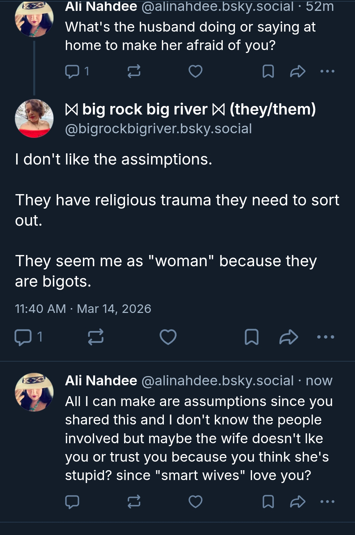The image size is (355, 535).
Task: Repost Ali Nahdee's newest post
Action: [x=134, y=502]
